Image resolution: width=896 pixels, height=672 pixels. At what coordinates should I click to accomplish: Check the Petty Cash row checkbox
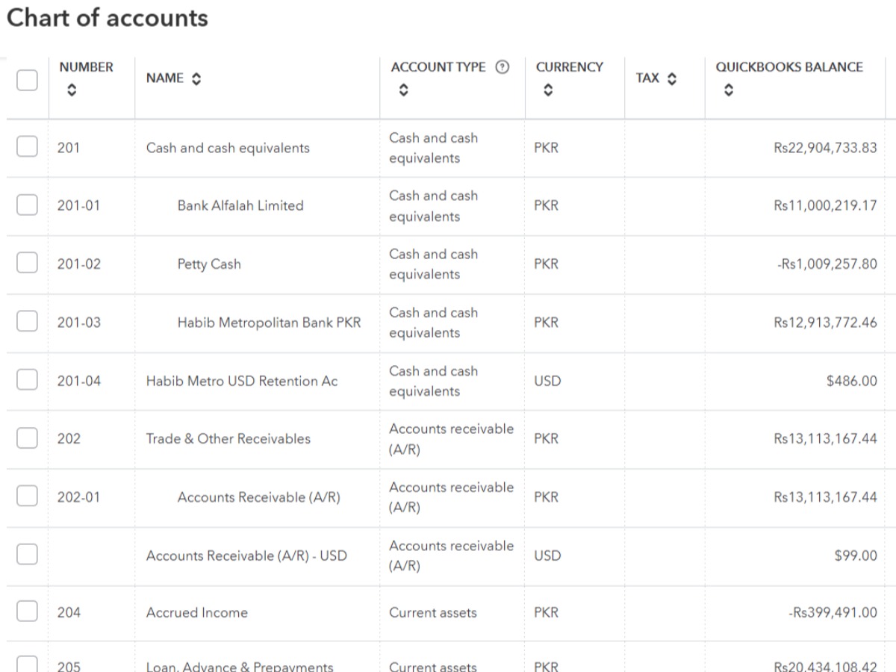28,264
